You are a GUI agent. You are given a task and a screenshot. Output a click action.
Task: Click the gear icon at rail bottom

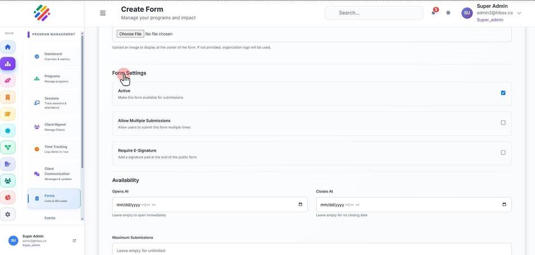[x=7, y=214]
